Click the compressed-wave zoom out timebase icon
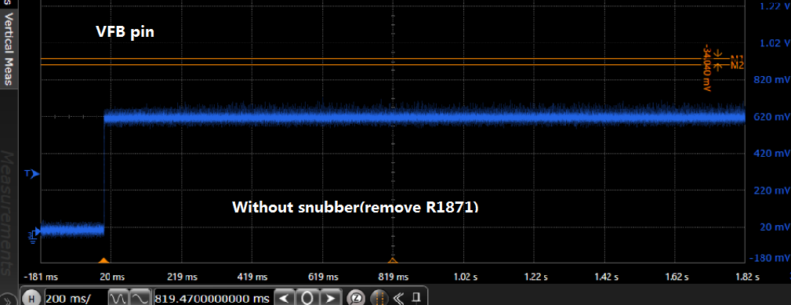This screenshot has height=305, width=791. coord(118,298)
